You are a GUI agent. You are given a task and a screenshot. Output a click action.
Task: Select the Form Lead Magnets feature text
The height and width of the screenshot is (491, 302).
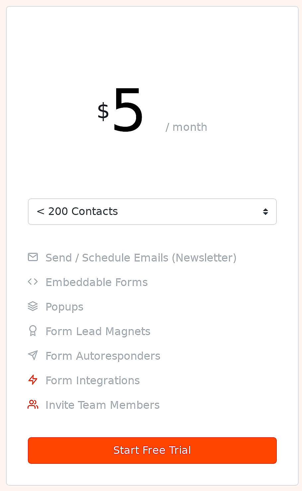click(98, 331)
